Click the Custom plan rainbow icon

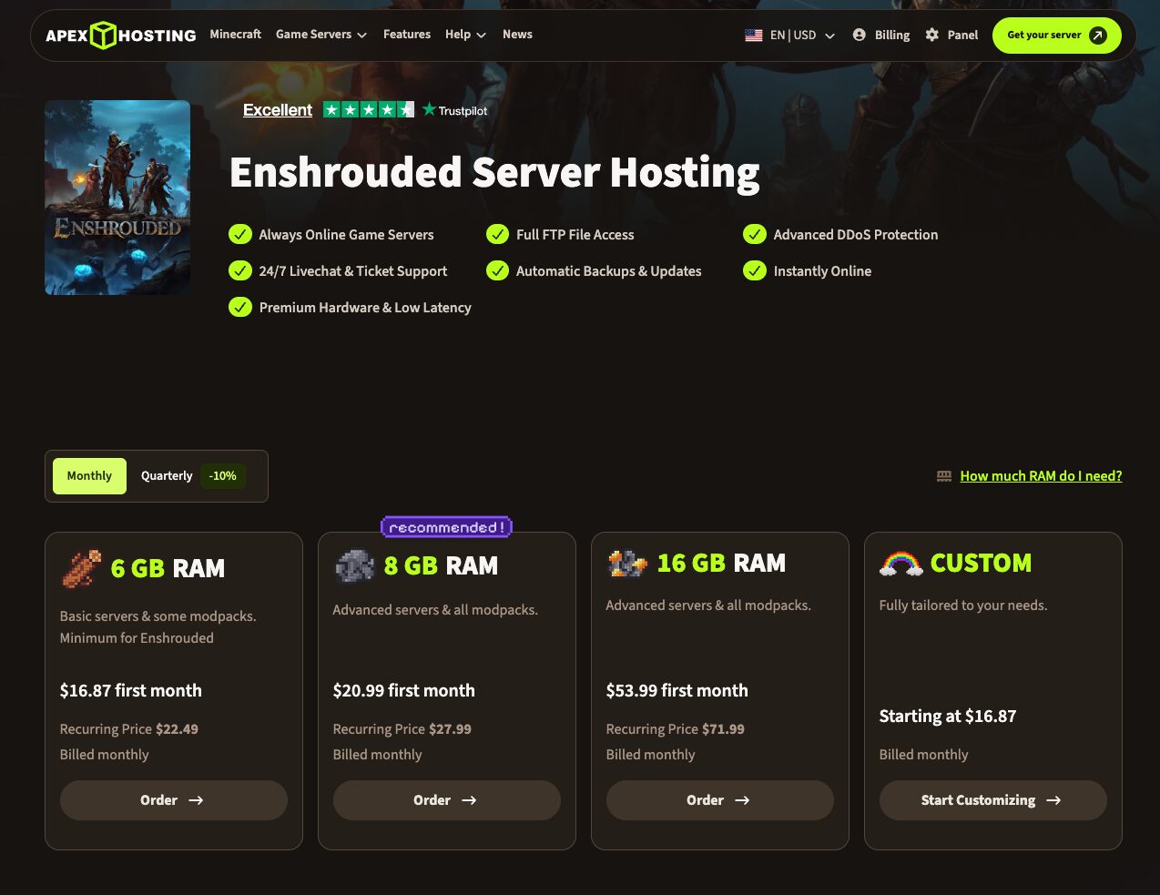pyautogui.click(x=901, y=564)
